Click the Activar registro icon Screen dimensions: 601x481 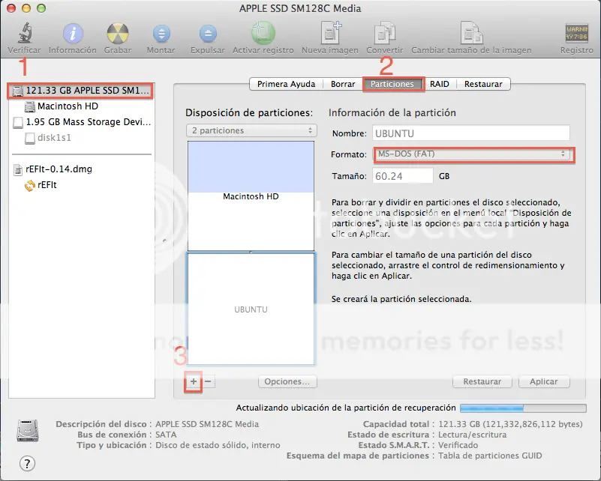pyautogui.click(x=263, y=33)
